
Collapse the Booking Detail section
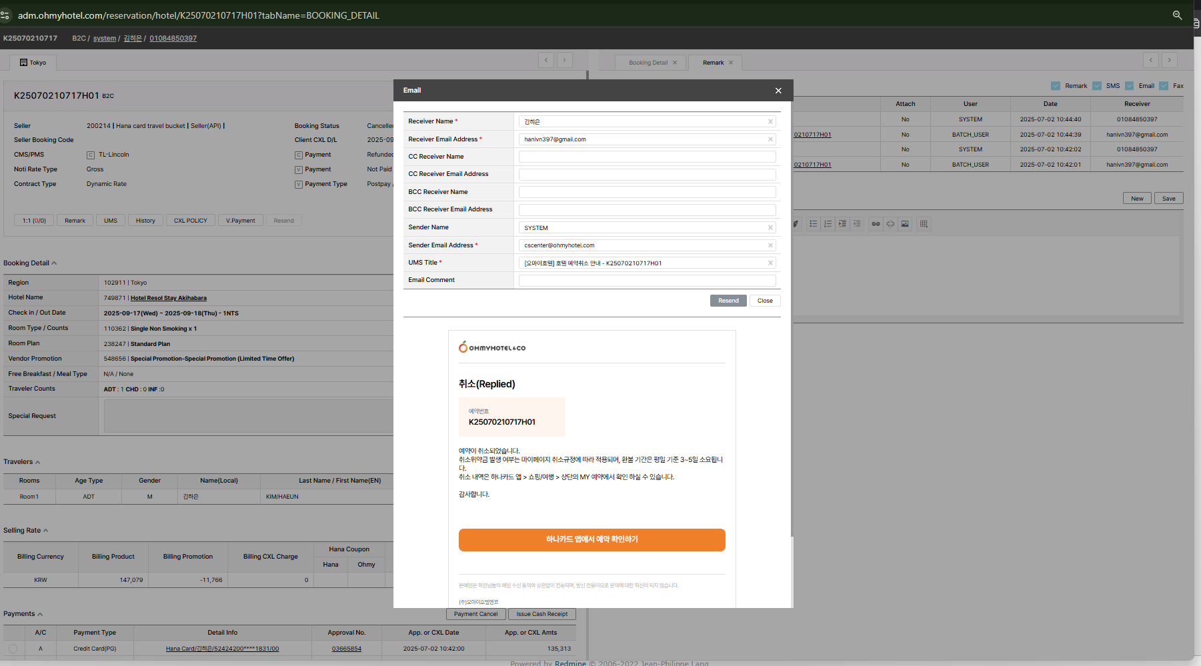tap(54, 263)
